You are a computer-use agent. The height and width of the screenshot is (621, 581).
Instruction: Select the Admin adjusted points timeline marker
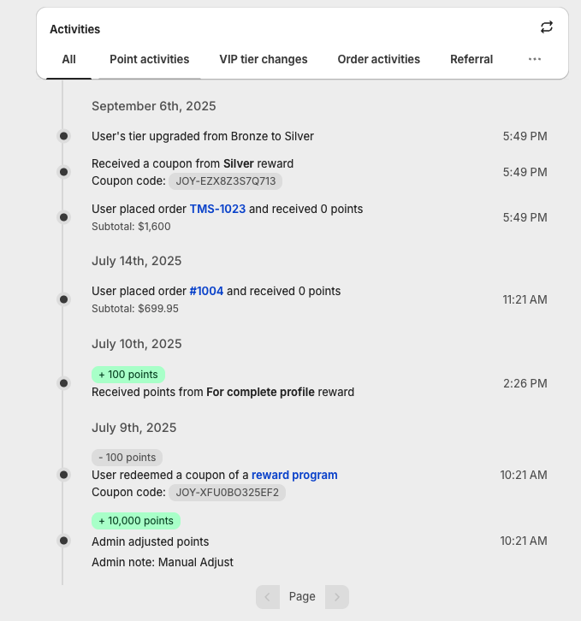pos(63,541)
